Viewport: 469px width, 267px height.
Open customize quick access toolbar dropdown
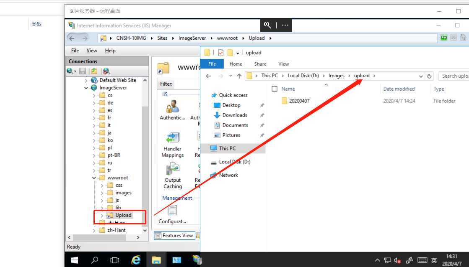click(x=238, y=53)
